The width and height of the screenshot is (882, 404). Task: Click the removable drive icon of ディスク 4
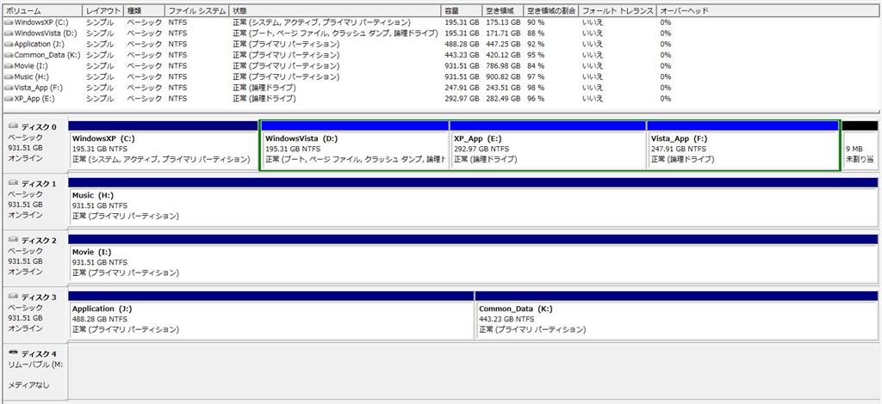(14, 353)
